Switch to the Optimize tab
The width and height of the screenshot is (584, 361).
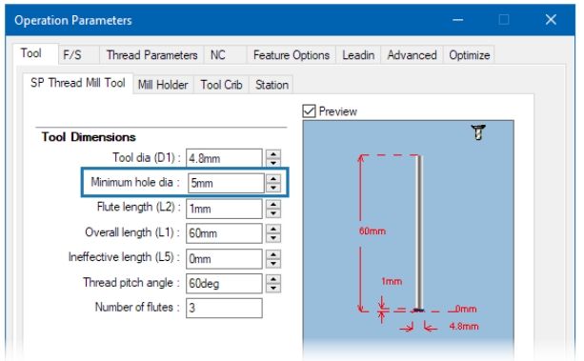pyautogui.click(x=470, y=55)
